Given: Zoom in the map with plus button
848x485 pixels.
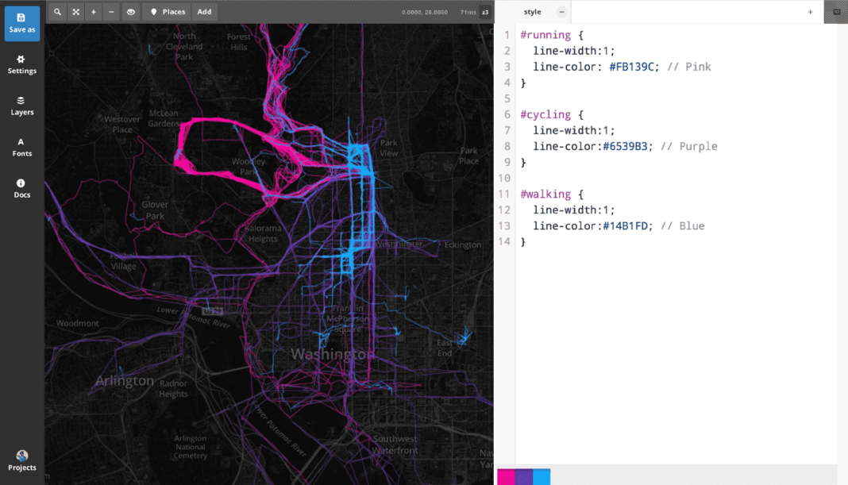Looking at the screenshot, I should [94, 12].
